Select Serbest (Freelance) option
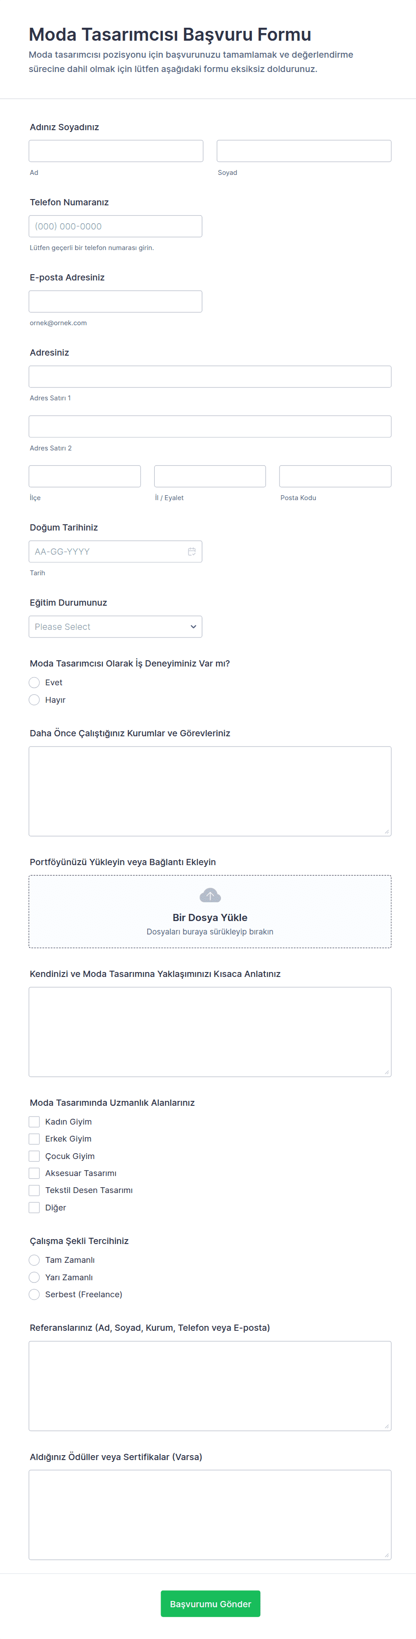 coord(34,1294)
